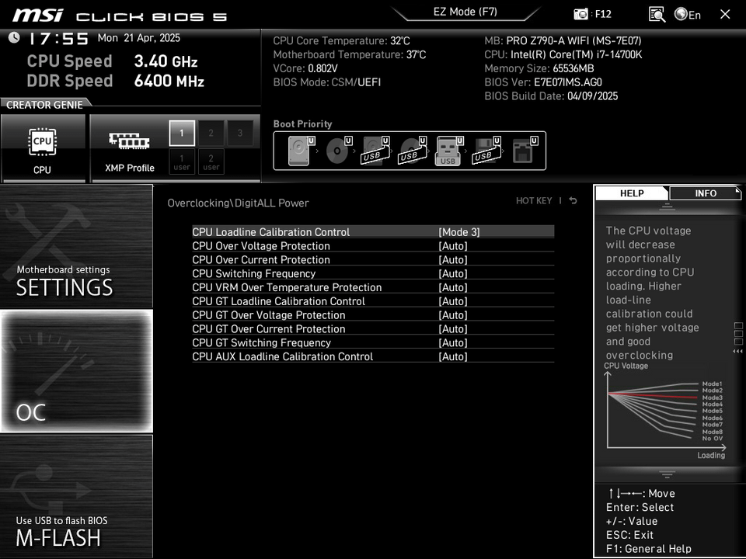This screenshot has width=746, height=559.
Task: Open the BIOS search magnifier icon
Action: [657, 14]
